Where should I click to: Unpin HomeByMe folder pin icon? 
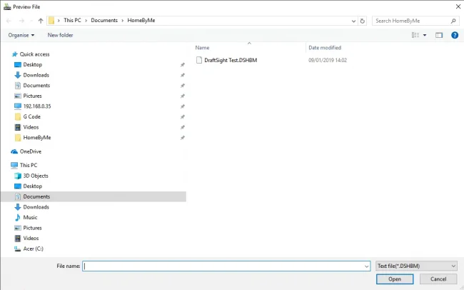pos(183,137)
